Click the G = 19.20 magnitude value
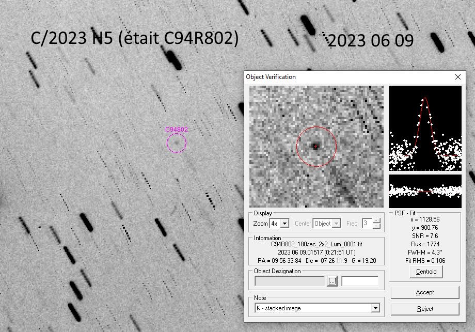The width and height of the screenshot is (475, 332). 364,261
